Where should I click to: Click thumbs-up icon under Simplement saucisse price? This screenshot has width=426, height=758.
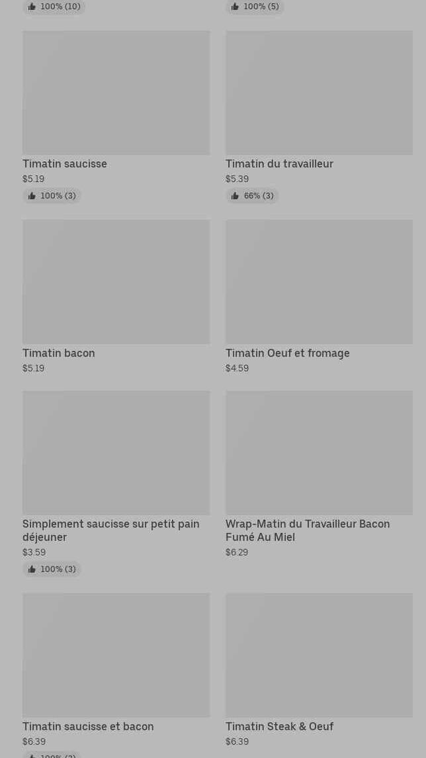coord(32,569)
